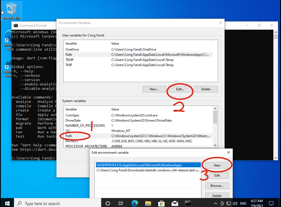Click the EdEff Studio desktop shortcut
Screen dimensions: 281x207
coord(8,70)
